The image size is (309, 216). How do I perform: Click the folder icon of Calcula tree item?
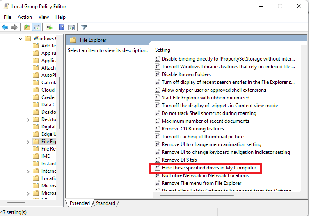[36, 83]
